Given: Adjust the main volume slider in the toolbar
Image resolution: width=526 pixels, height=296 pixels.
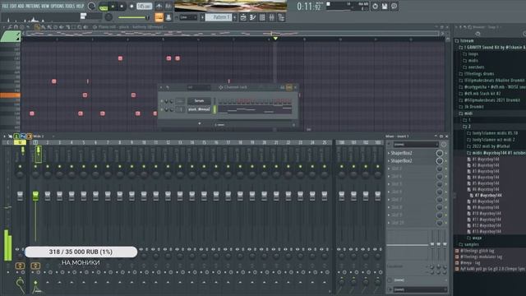Looking at the screenshot, I should point(133,17).
